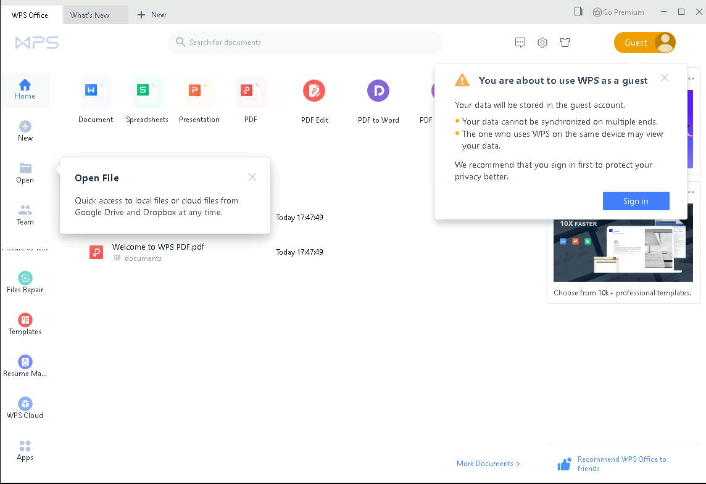The width and height of the screenshot is (706, 484).
Task: Open the Apps panel in the sidebar
Action: pyautogui.click(x=25, y=451)
